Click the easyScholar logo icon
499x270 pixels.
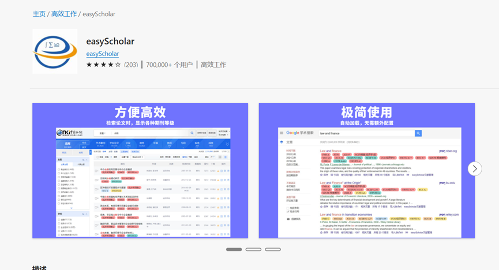click(x=55, y=51)
